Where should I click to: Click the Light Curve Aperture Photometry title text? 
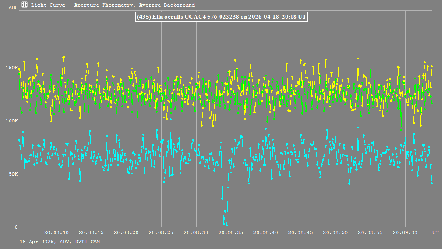click(x=113, y=5)
